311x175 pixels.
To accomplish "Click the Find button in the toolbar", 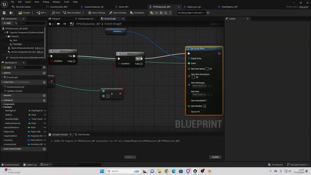I will (x=56, y=13).
